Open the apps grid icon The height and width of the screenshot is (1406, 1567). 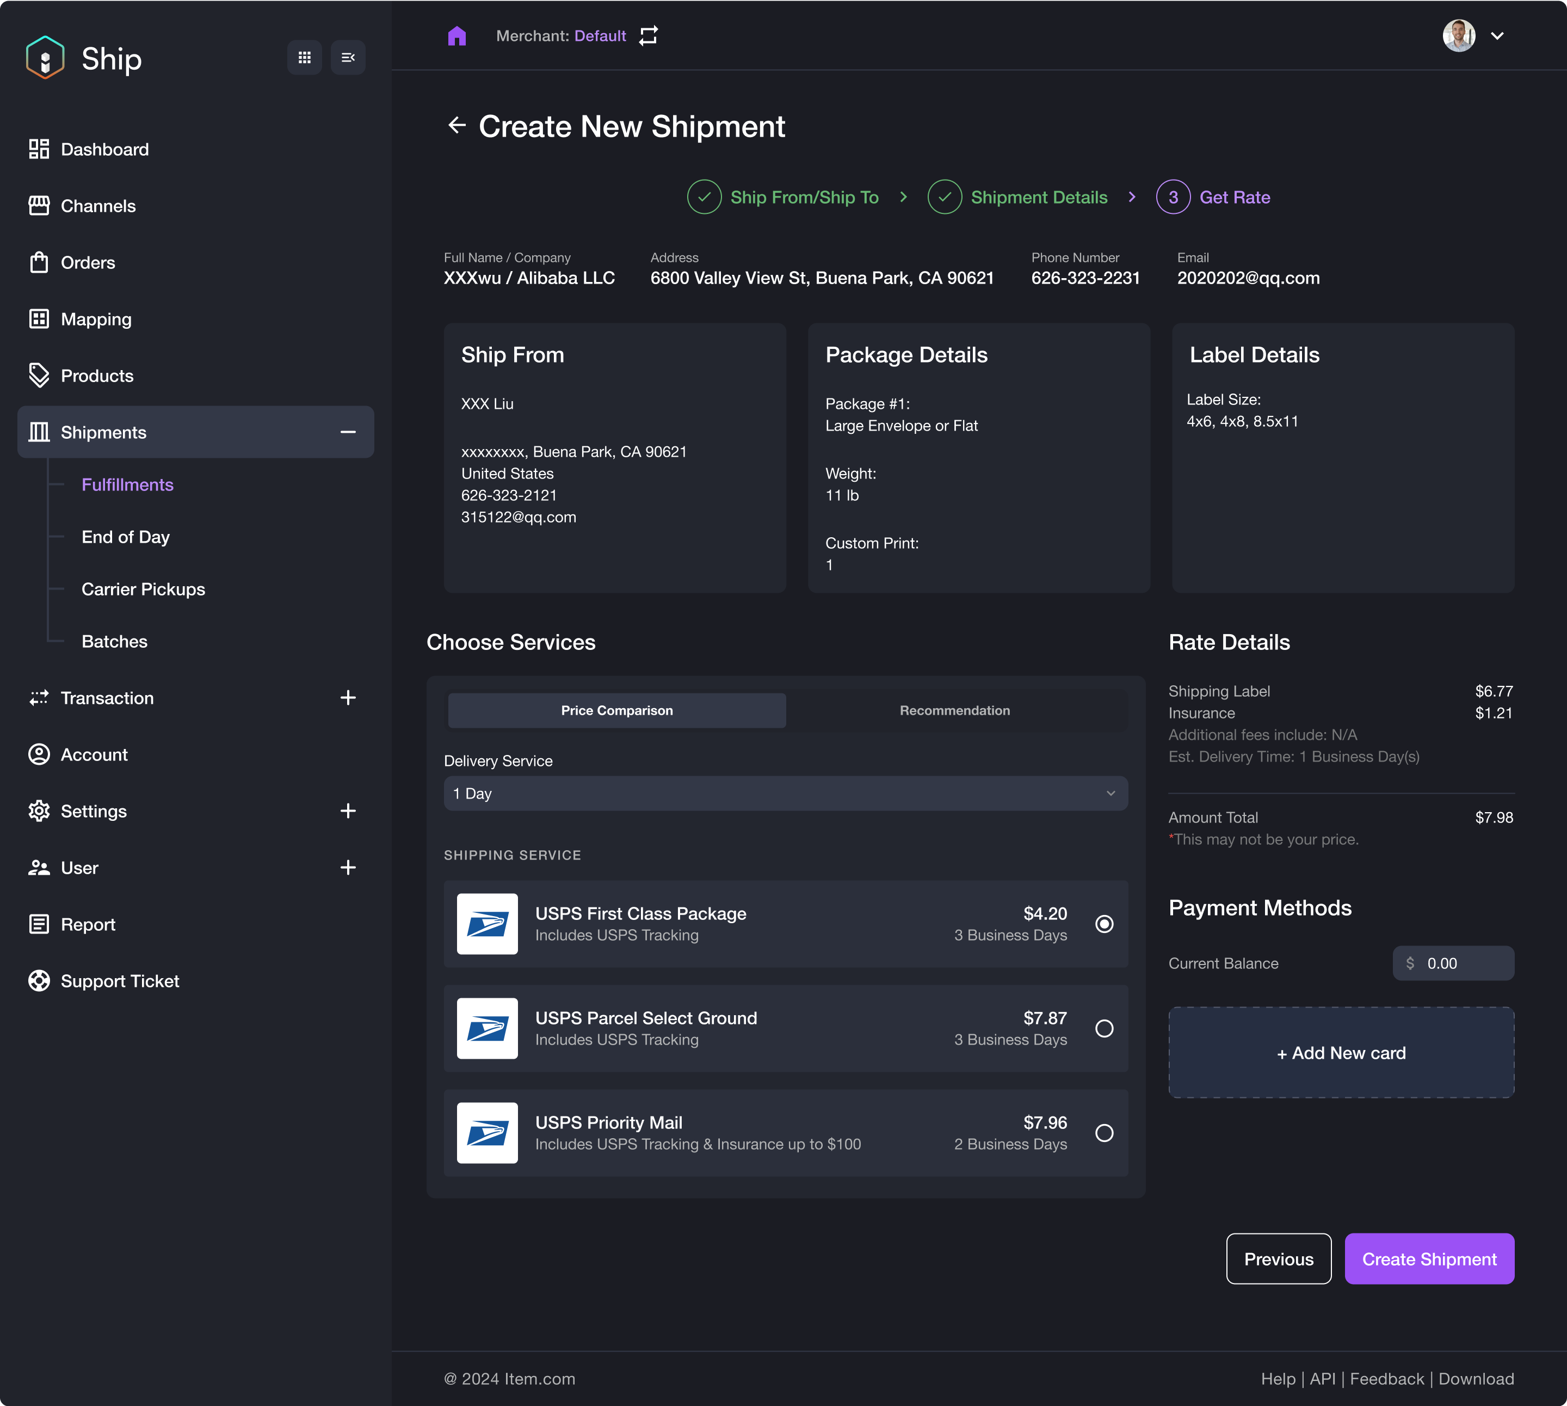pos(304,57)
